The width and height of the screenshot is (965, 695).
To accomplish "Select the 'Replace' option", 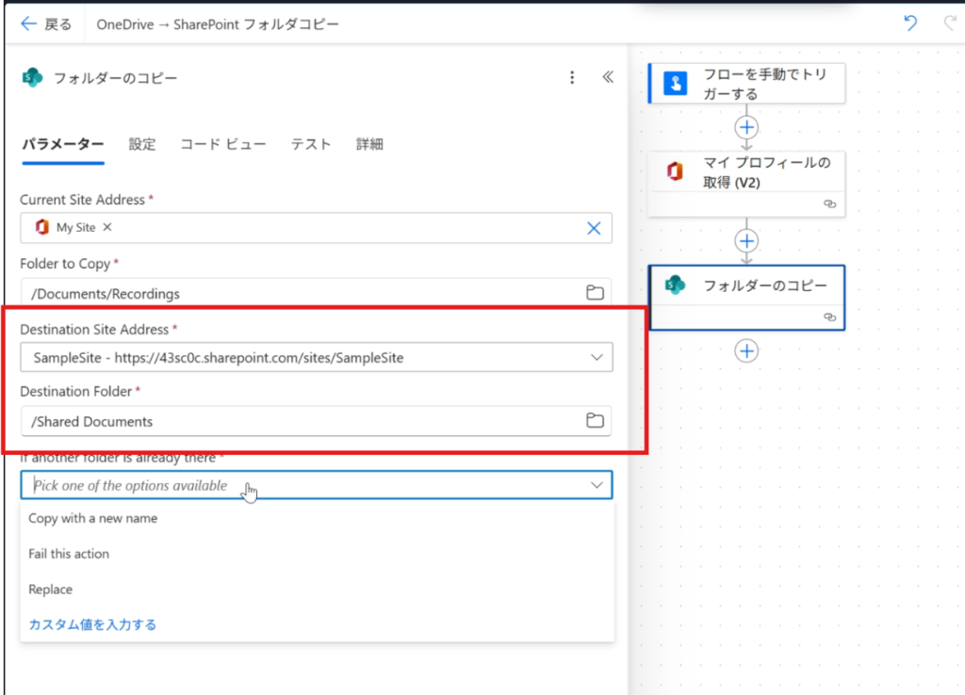I will 51,590.
